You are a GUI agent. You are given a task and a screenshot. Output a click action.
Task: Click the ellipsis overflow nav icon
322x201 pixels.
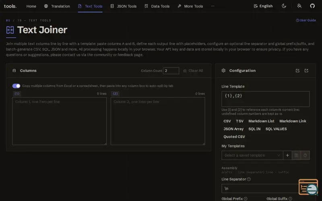coord(213,6)
